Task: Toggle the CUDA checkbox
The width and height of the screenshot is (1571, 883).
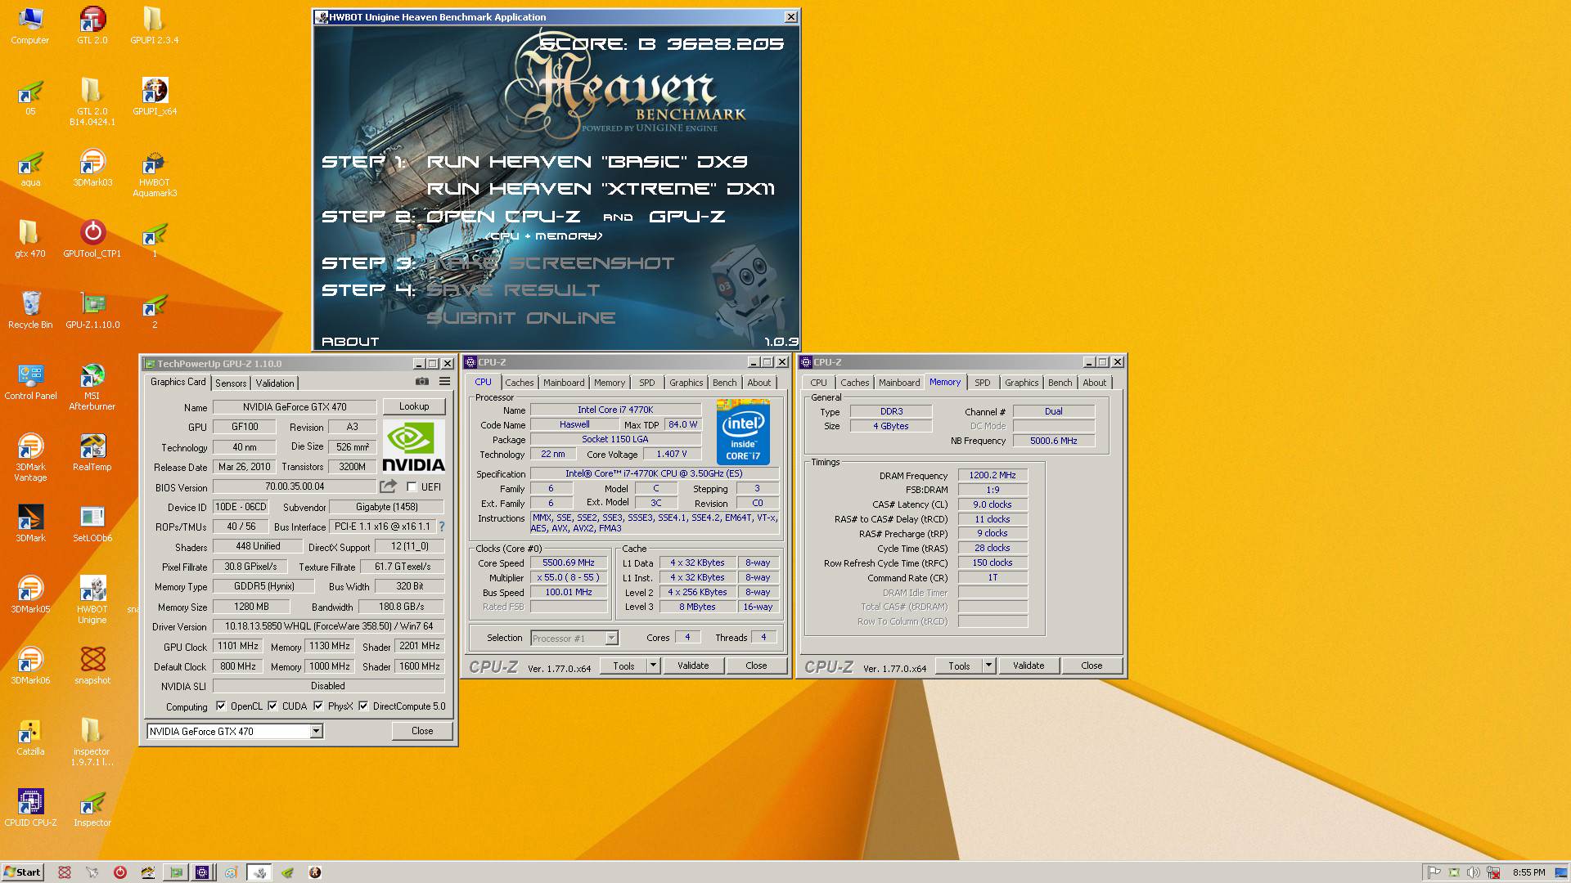Action: click(x=272, y=706)
